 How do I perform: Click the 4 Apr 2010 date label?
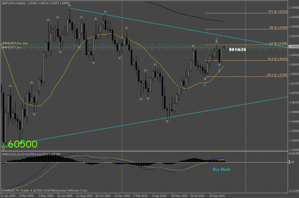[x=159, y=196]
